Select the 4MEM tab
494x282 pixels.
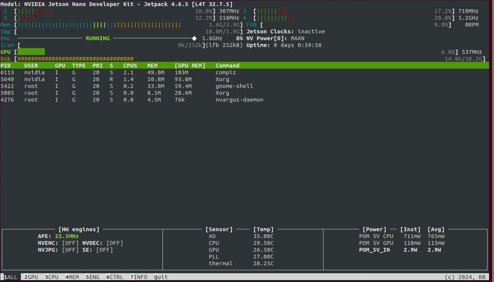click(72, 277)
